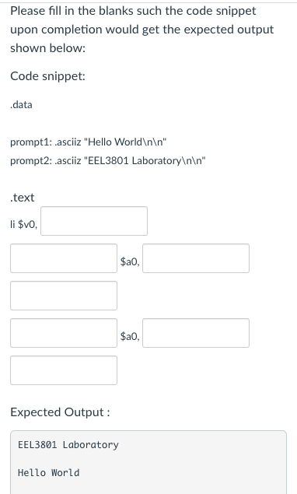Click the gray expected output code box
The image size is (297, 494).
(x=148, y=462)
